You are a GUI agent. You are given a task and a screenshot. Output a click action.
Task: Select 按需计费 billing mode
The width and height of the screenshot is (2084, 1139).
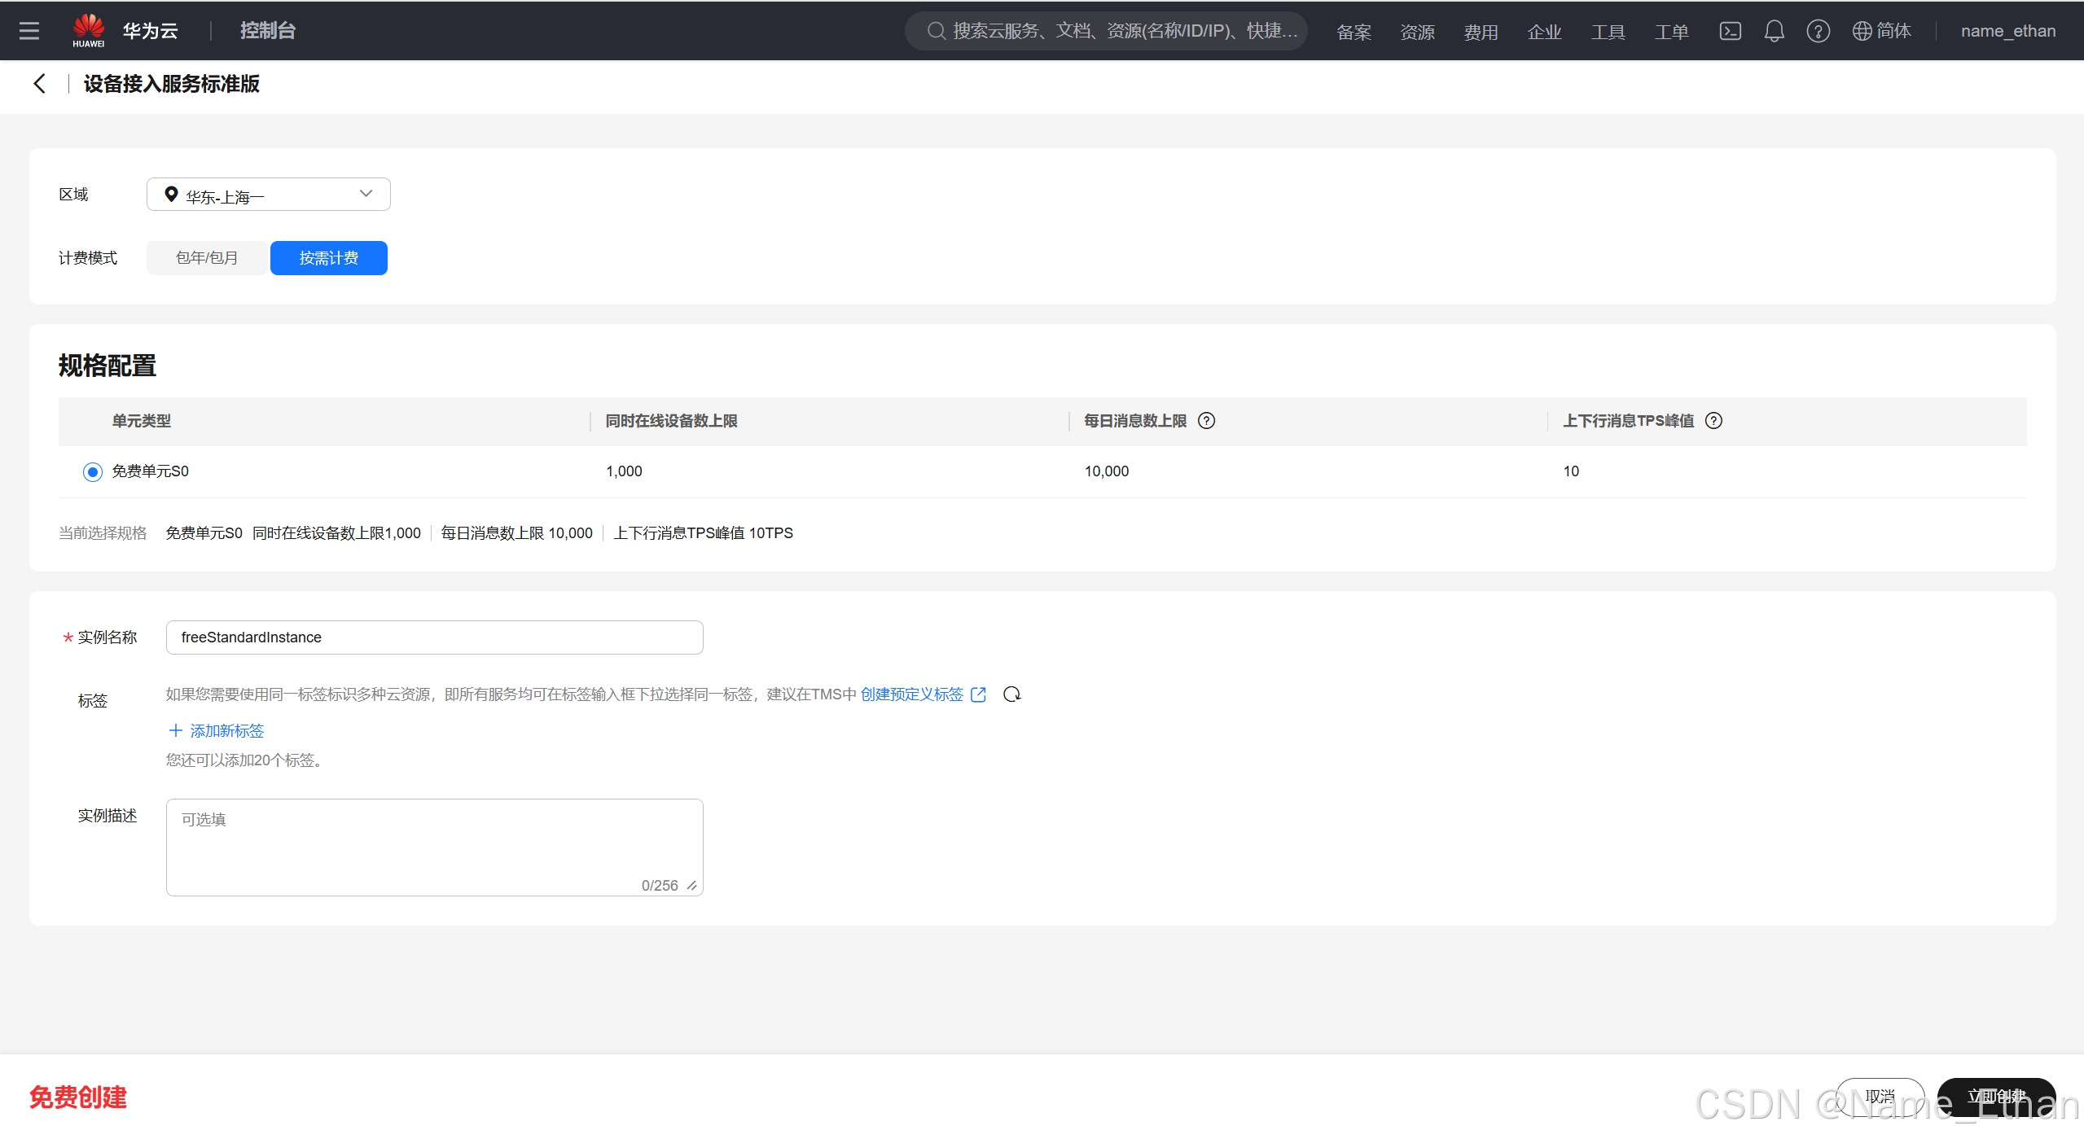[x=328, y=258]
